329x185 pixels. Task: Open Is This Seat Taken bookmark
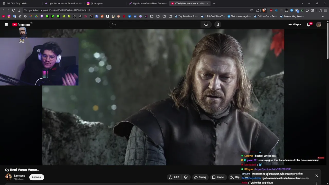coord(213,16)
